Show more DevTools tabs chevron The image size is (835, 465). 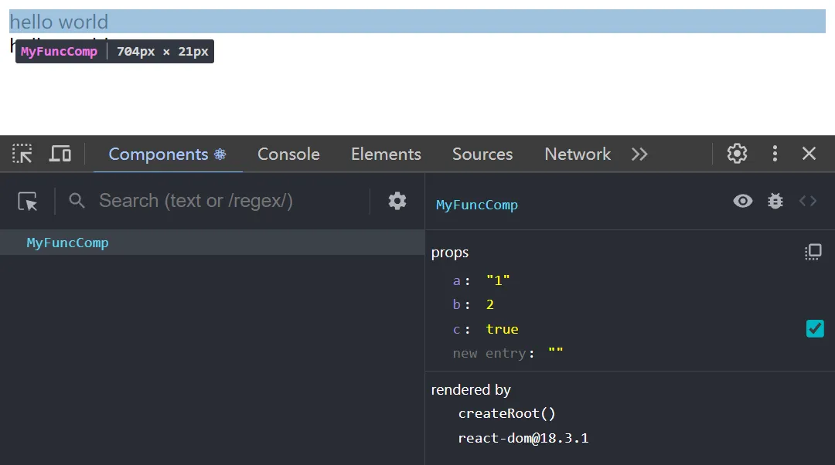click(x=639, y=154)
